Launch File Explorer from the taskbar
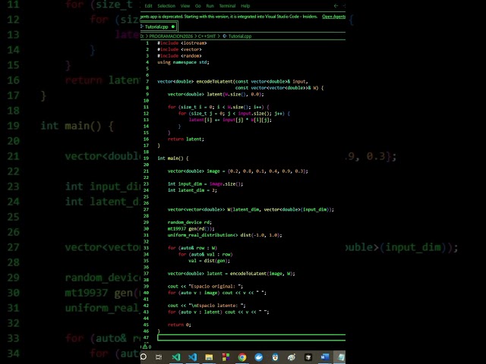Screen dimensions: 486x364 click(x=210, y=357)
